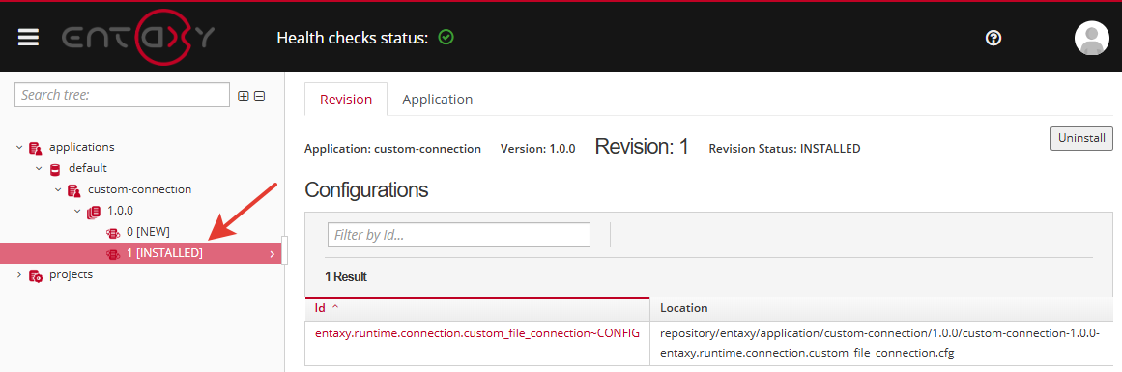Click the Revision Status: INSTALLED text
Image resolution: width=1122 pixels, height=372 pixels.
(785, 149)
